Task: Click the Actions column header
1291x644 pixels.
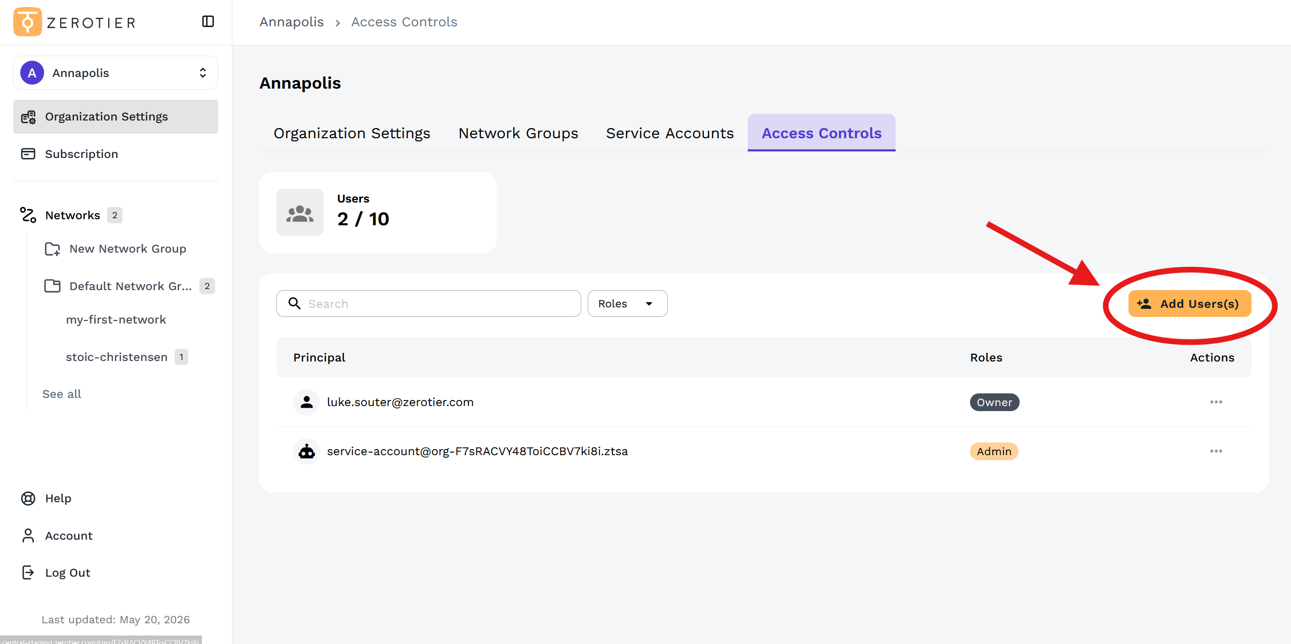Action: point(1212,357)
